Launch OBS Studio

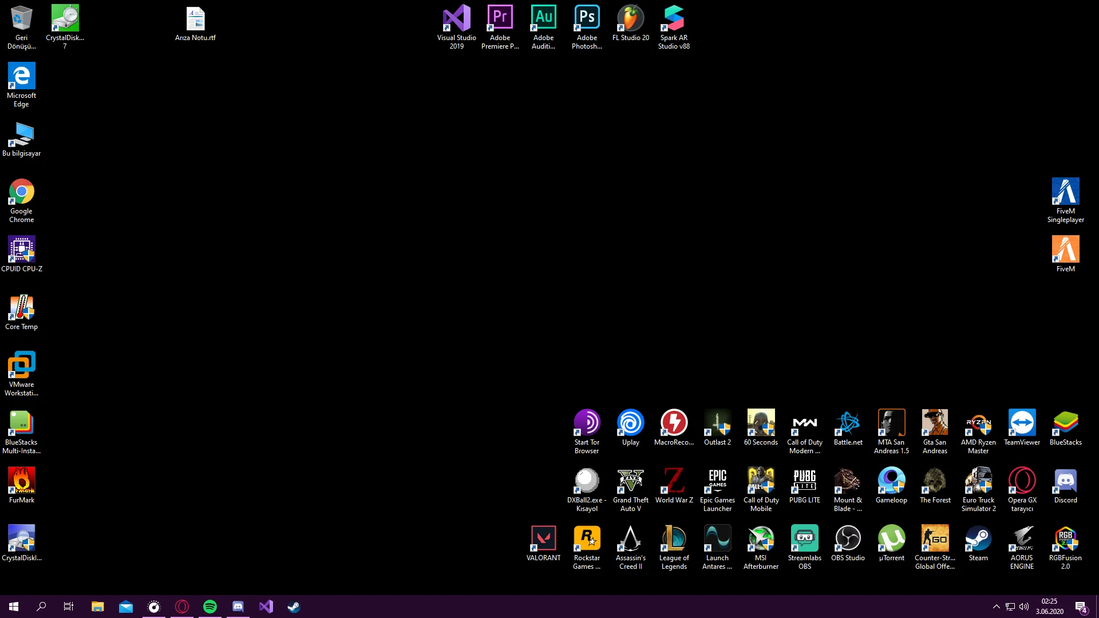[848, 538]
